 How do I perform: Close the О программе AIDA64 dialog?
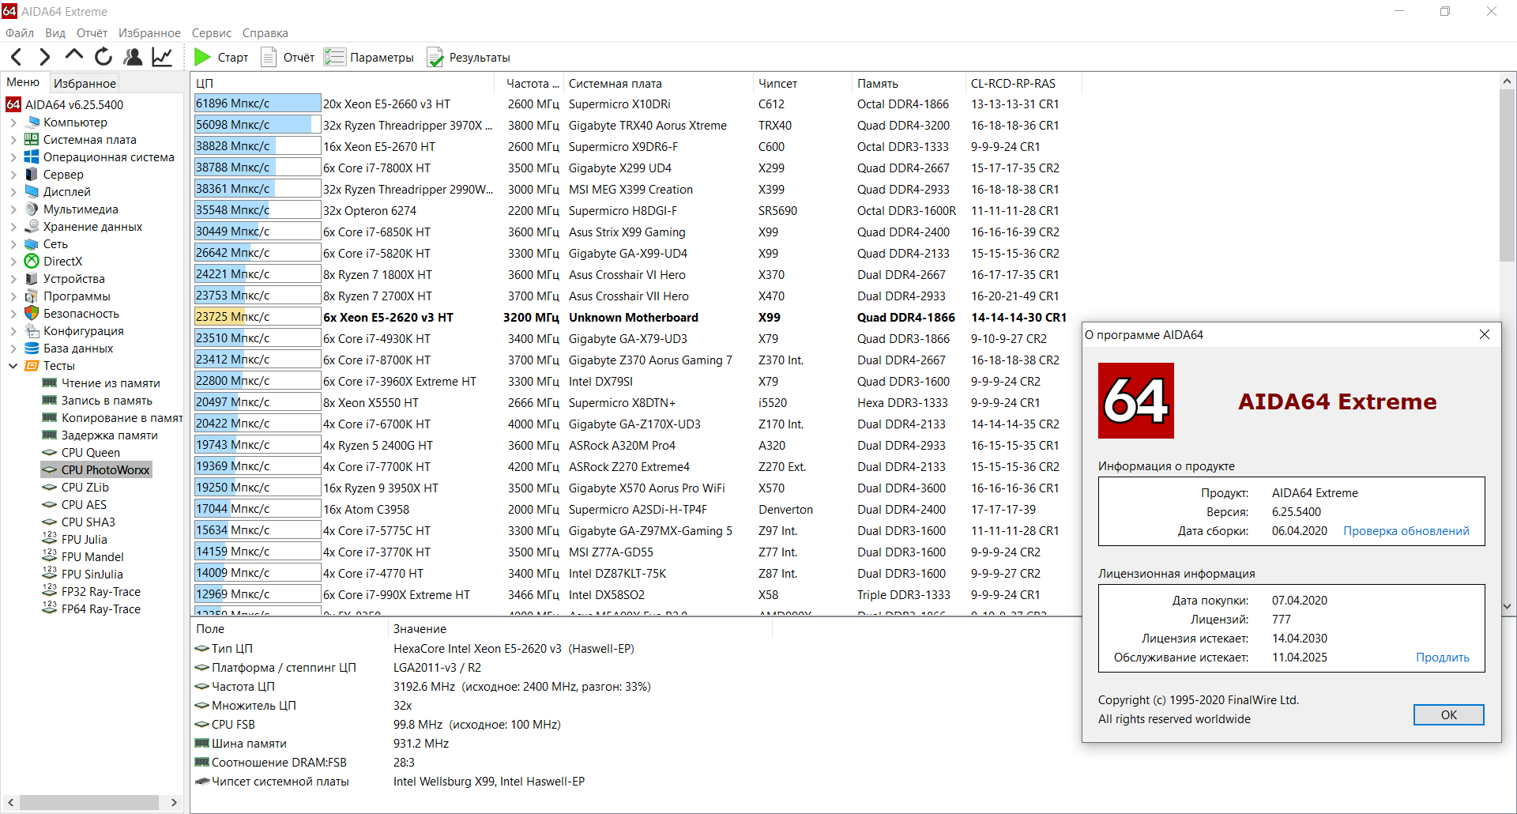1485,334
